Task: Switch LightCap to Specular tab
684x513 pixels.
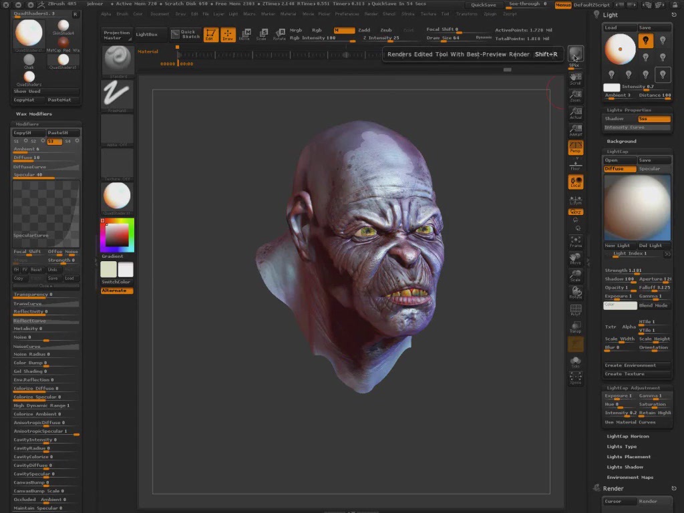Action: [x=654, y=169]
